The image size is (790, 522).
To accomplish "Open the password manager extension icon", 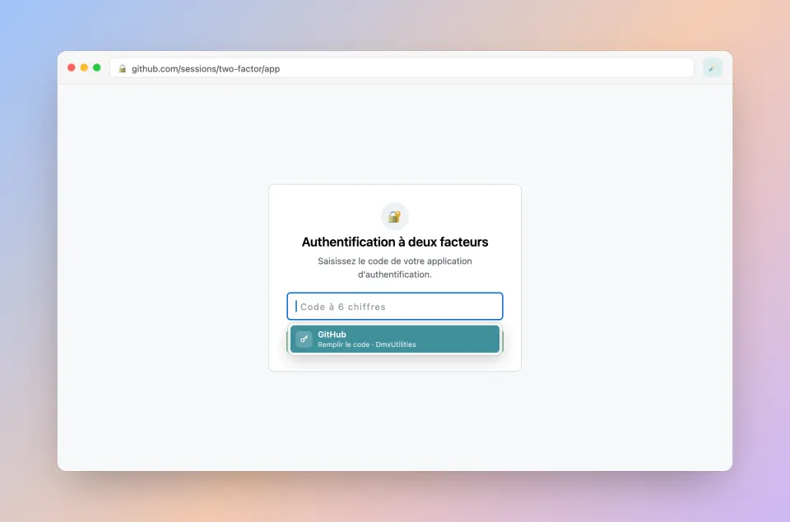I will 713,68.
